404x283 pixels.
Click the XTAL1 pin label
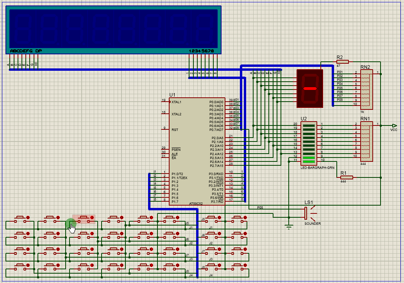(x=177, y=102)
